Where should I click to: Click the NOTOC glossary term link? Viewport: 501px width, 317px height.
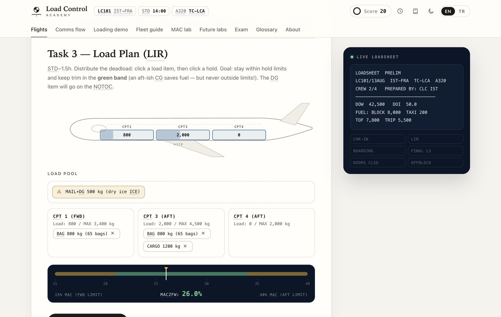(103, 87)
